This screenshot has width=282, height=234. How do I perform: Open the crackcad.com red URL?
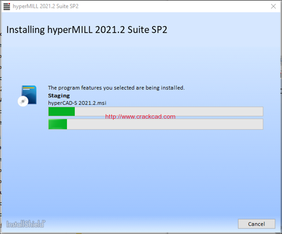[140, 117]
